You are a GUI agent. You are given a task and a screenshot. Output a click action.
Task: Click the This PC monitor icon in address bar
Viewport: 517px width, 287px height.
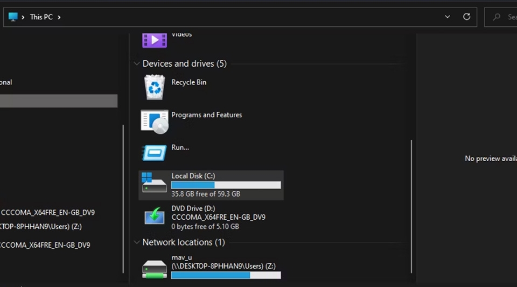[13, 17]
